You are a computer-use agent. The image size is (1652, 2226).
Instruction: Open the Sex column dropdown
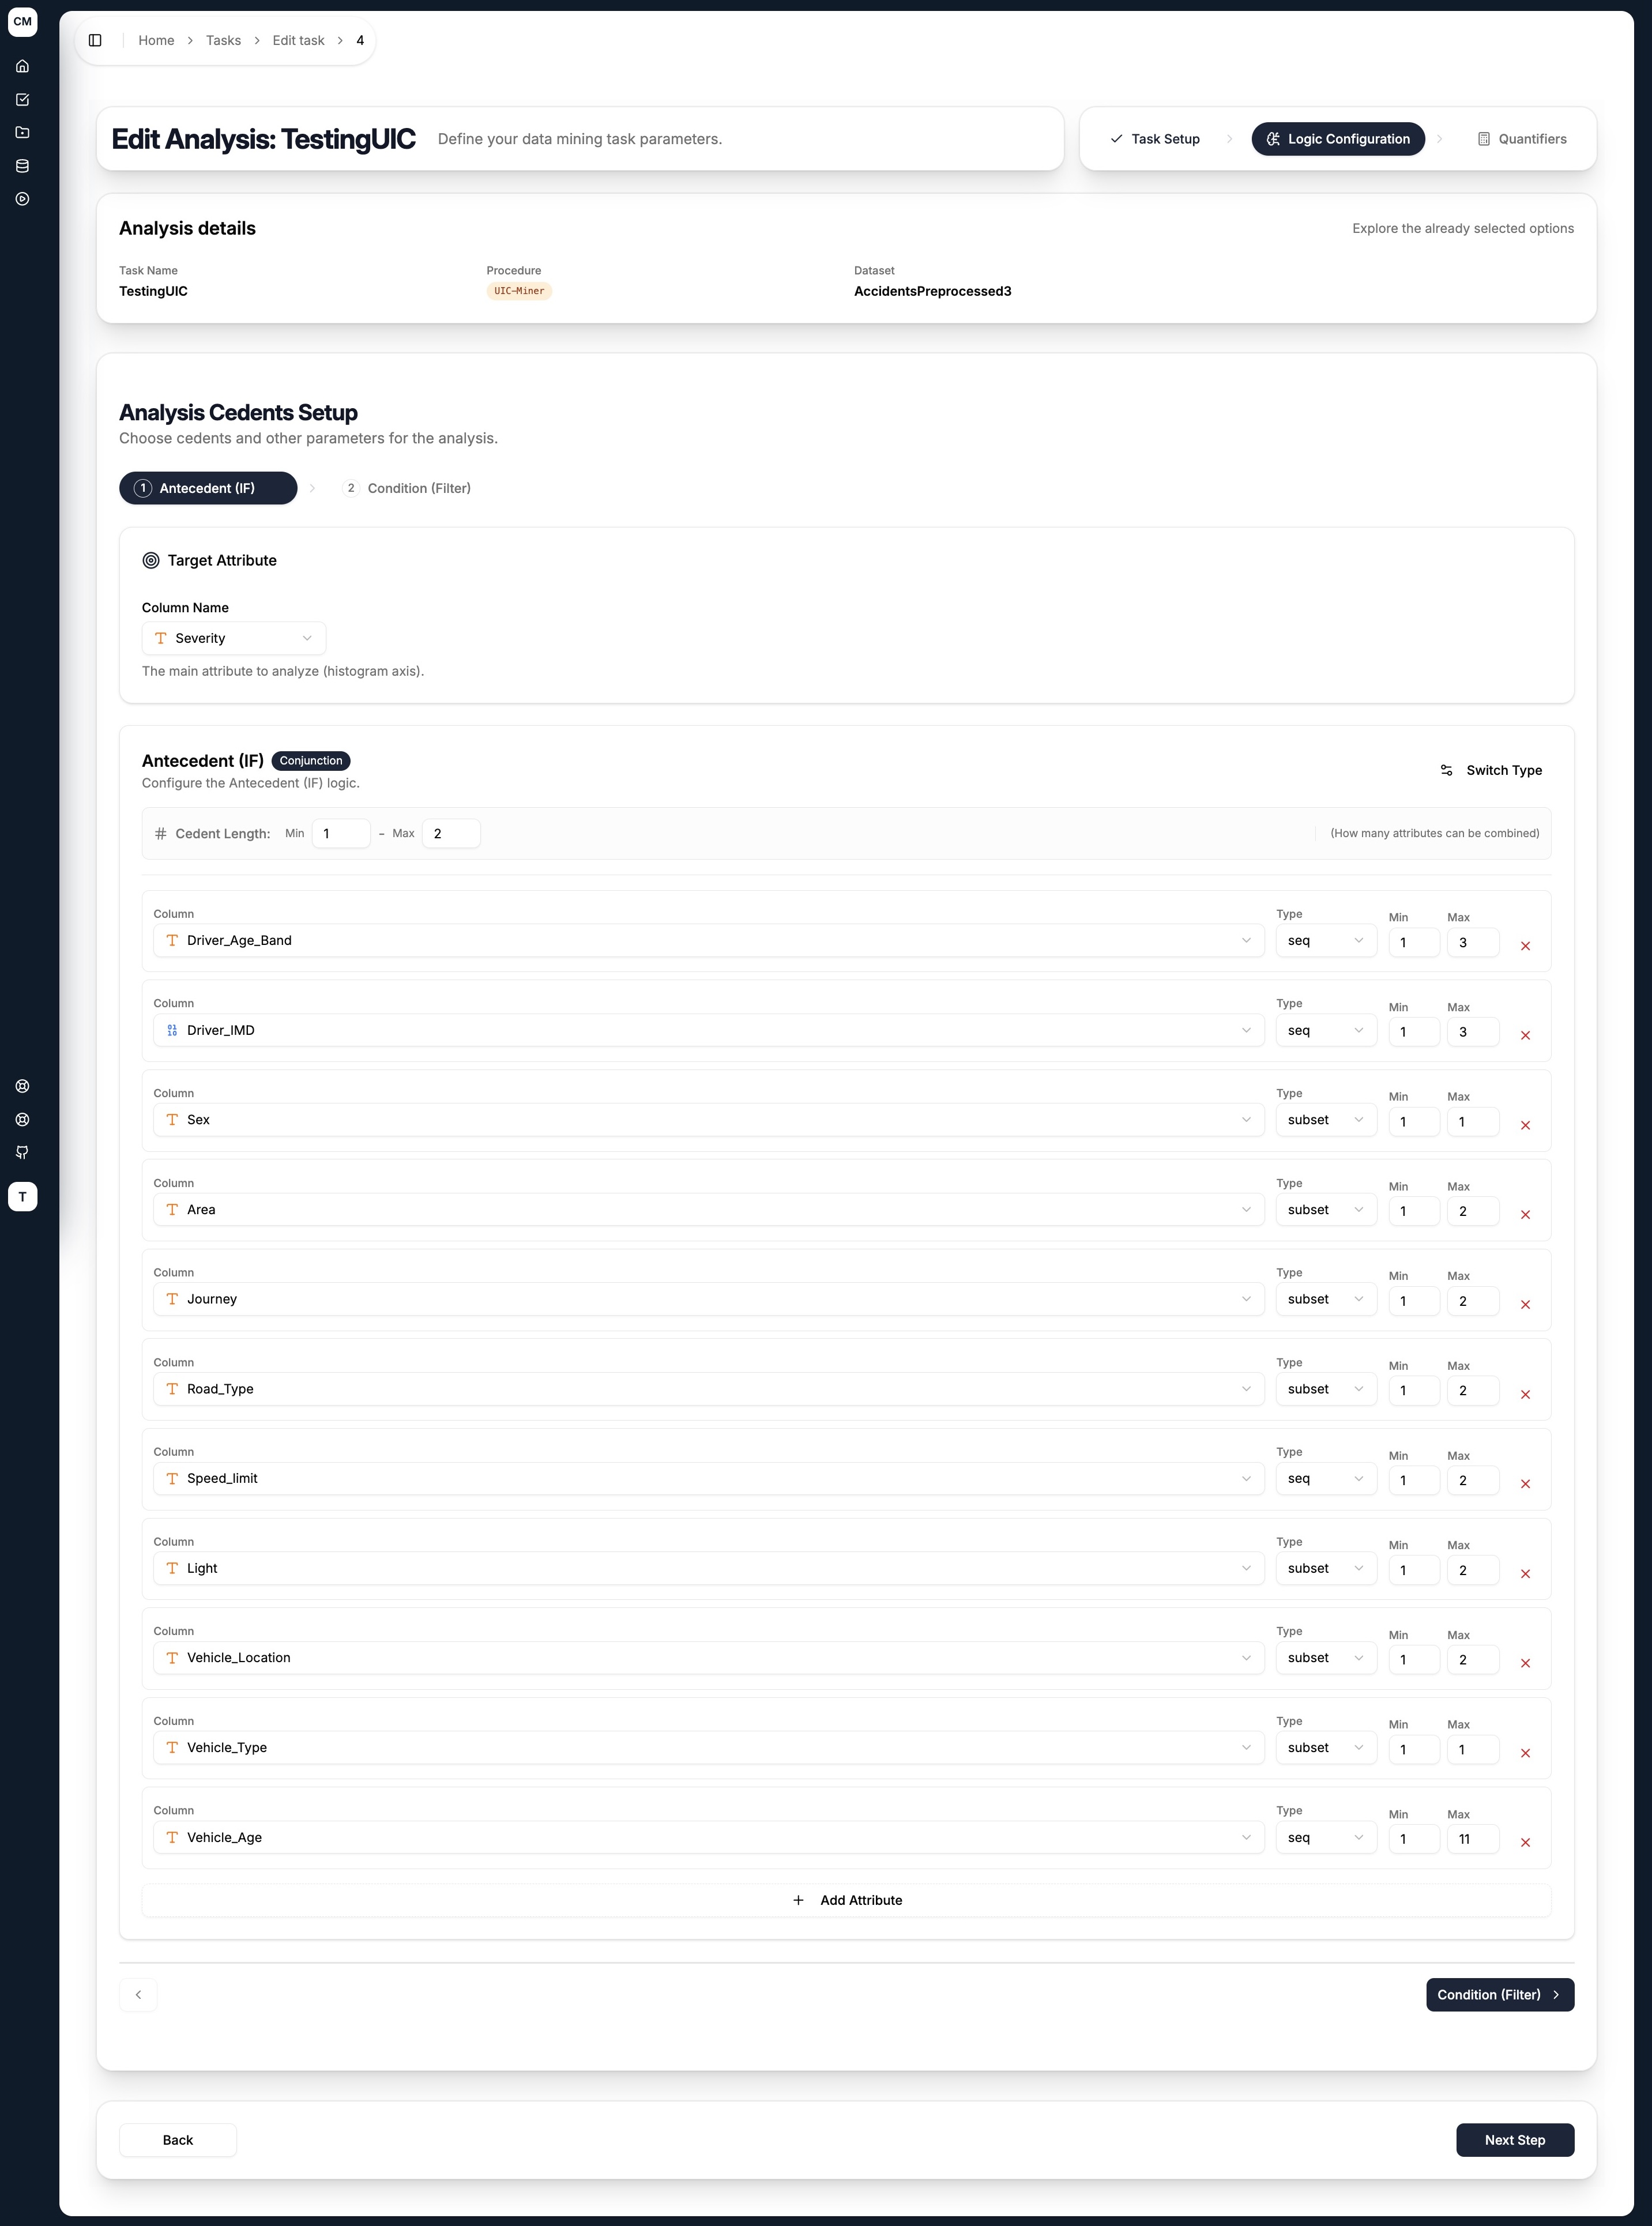[x=708, y=1120]
